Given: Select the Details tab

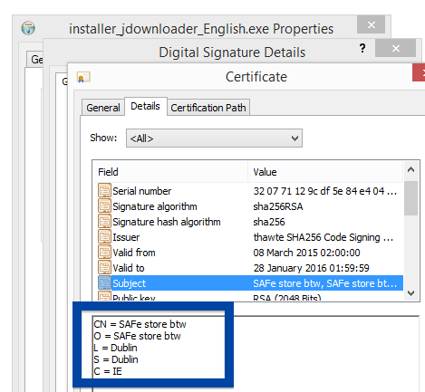Looking at the screenshot, I should (x=145, y=106).
